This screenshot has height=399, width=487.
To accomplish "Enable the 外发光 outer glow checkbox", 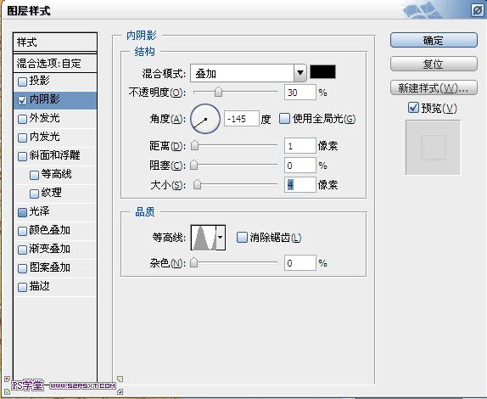I will [x=22, y=119].
